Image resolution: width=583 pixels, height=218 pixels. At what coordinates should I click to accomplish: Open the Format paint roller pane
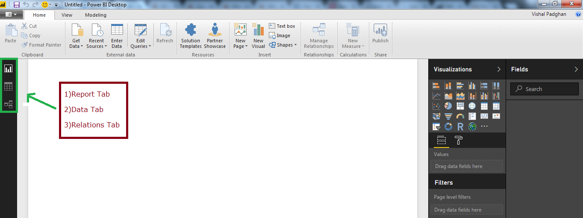458,140
